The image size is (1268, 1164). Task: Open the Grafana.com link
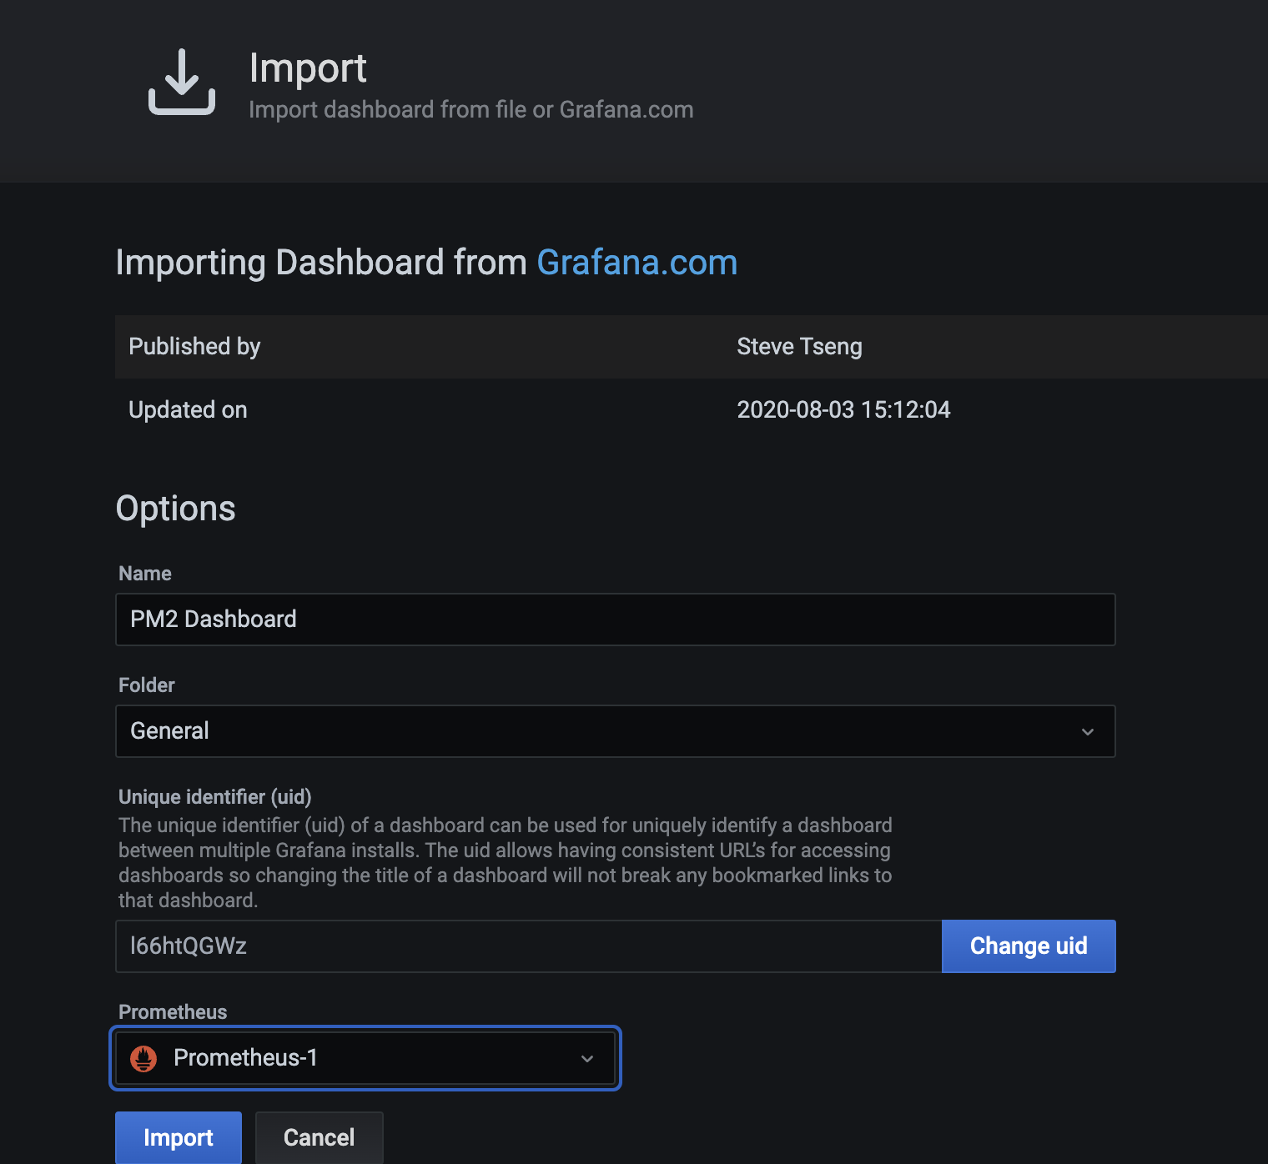click(x=637, y=263)
